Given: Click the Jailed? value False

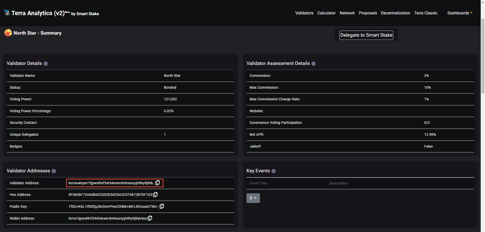Looking at the screenshot, I should pos(428,146).
